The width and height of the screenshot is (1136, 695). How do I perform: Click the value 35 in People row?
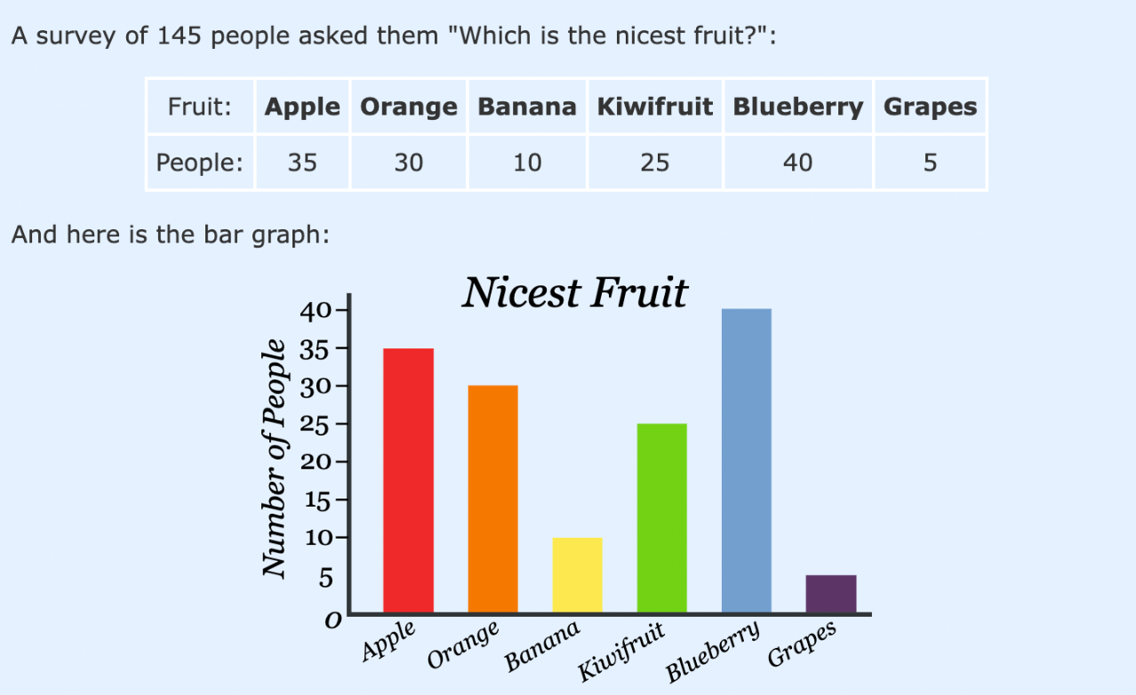pos(302,163)
